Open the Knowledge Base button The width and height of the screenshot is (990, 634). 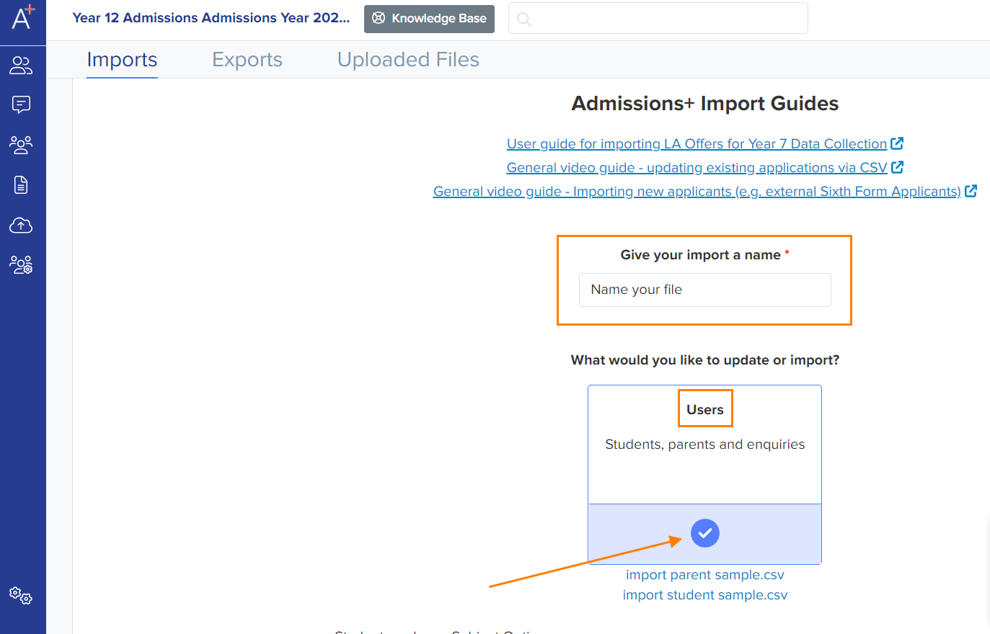[429, 19]
